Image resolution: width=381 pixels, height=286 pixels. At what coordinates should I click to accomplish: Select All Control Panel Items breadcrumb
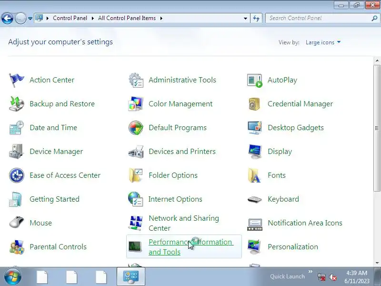point(127,18)
